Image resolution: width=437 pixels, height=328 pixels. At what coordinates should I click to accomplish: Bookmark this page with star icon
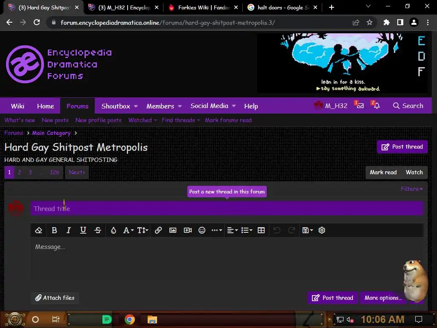pos(370,23)
